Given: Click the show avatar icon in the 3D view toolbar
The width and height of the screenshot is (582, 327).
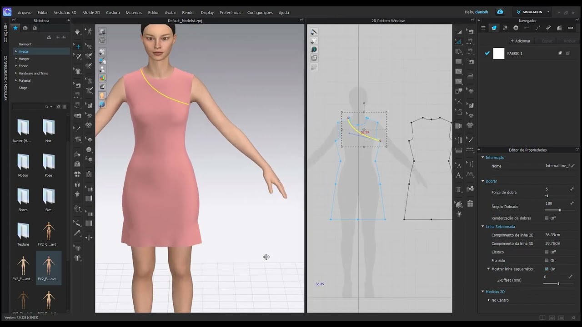Looking at the screenshot, I should coord(102,69).
